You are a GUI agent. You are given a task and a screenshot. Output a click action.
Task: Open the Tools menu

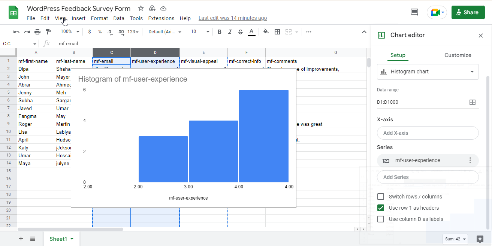136,18
